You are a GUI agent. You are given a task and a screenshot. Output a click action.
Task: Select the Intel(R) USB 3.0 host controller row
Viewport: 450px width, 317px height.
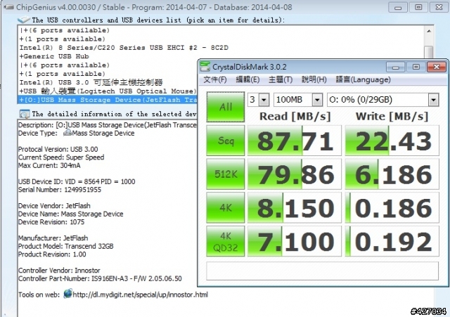click(91, 83)
